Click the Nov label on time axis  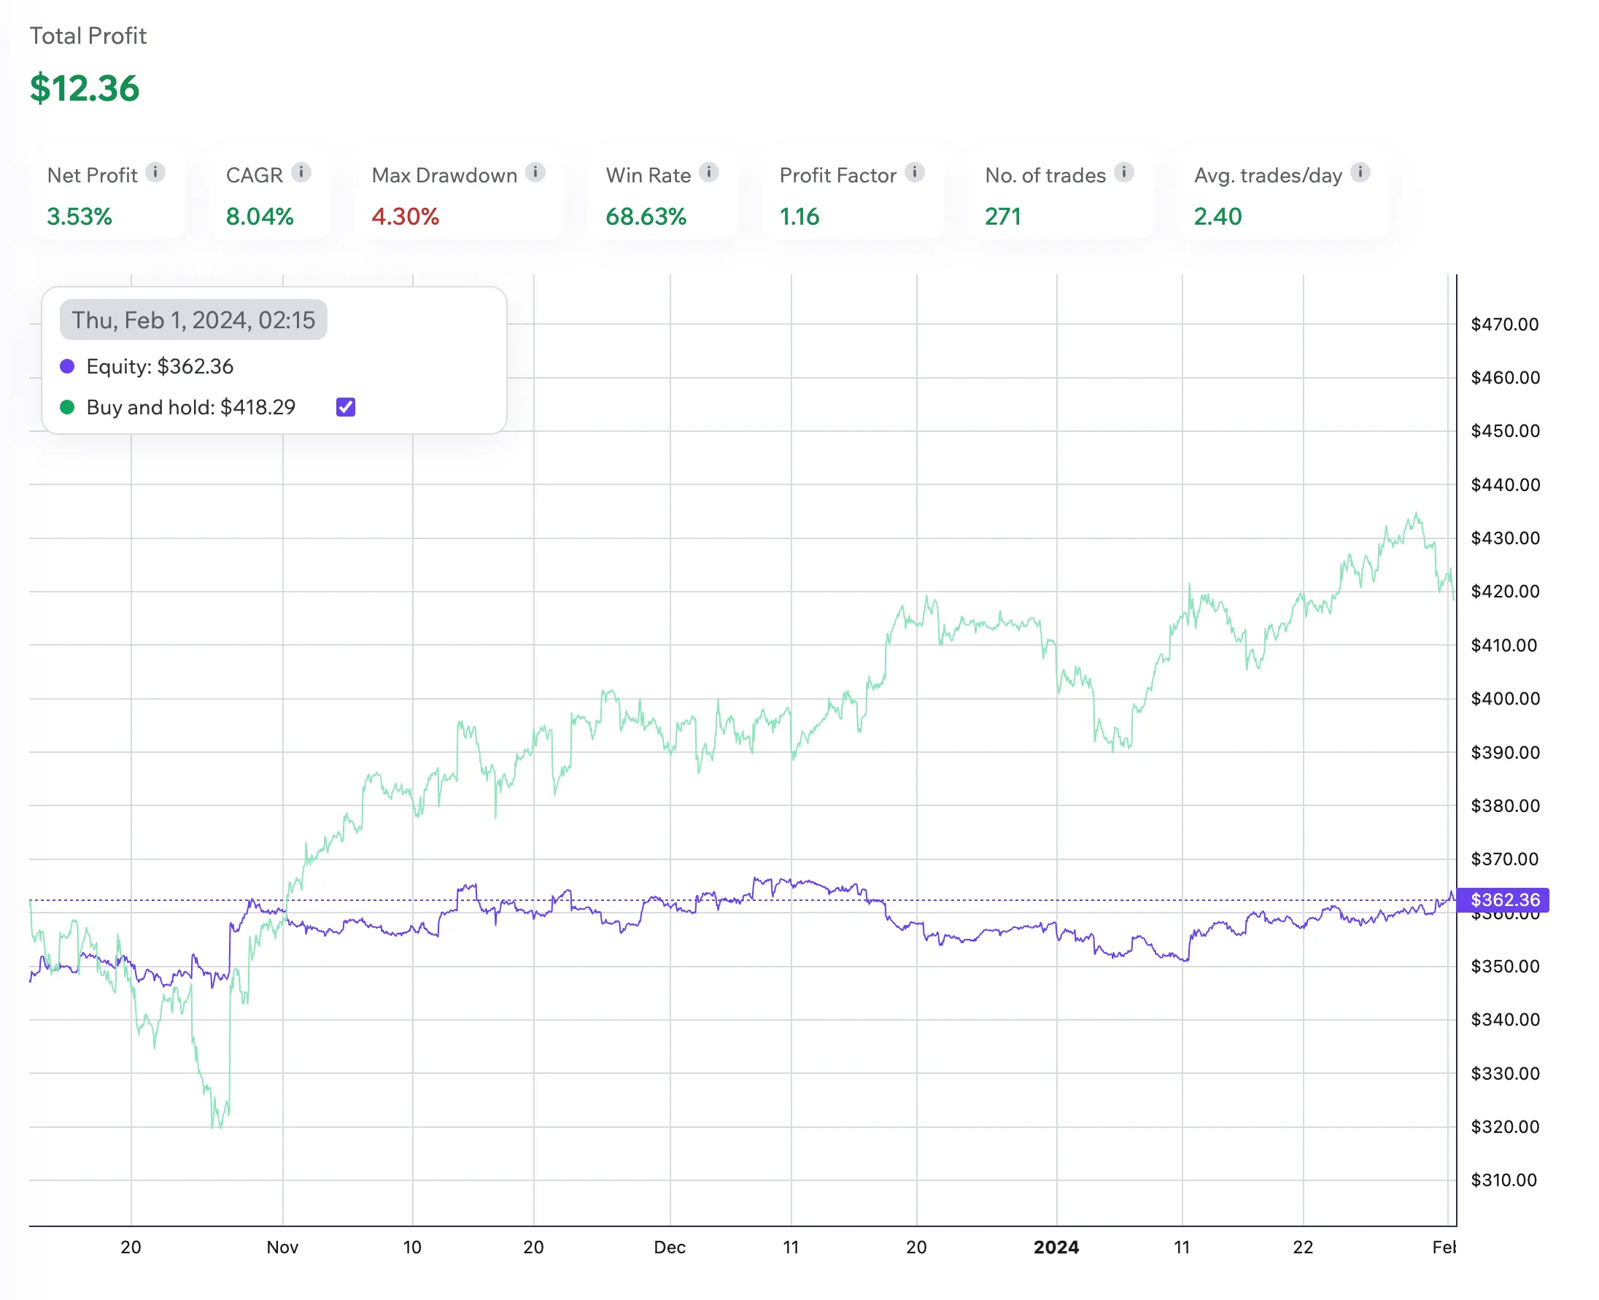pos(282,1247)
